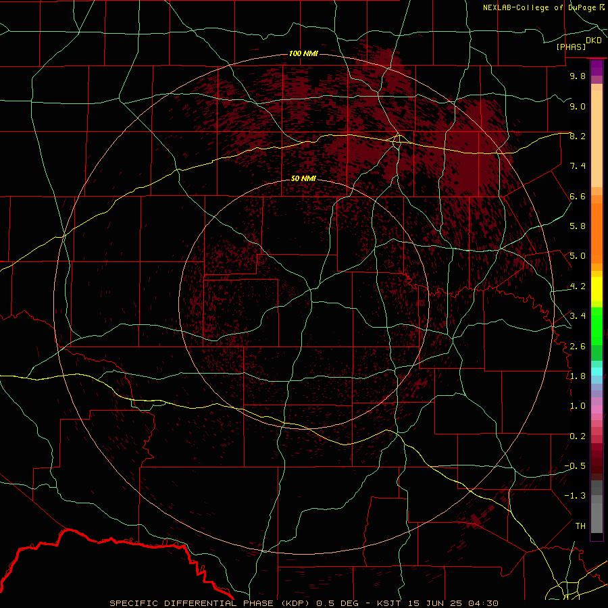Pick the yellow segment of color bar
The width and height of the screenshot is (608, 608).
click(x=597, y=289)
